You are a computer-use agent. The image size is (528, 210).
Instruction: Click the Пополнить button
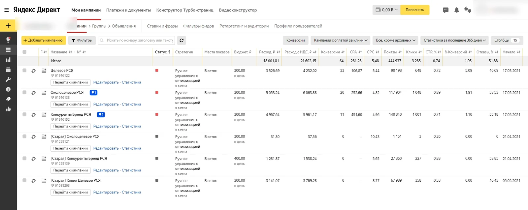[415, 10]
